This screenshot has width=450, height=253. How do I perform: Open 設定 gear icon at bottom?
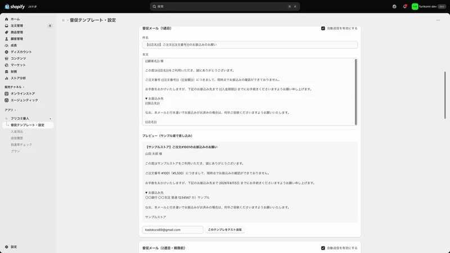7,247
